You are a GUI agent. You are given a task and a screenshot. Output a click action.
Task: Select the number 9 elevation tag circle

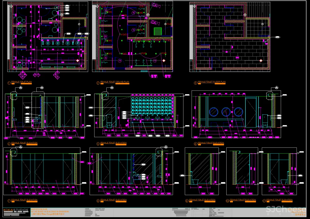point(187,201)
